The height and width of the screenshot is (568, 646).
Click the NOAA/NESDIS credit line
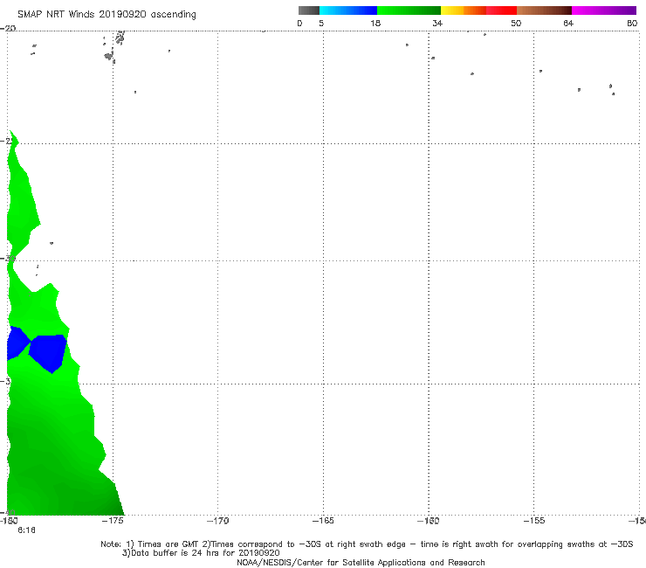(x=361, y=562)
